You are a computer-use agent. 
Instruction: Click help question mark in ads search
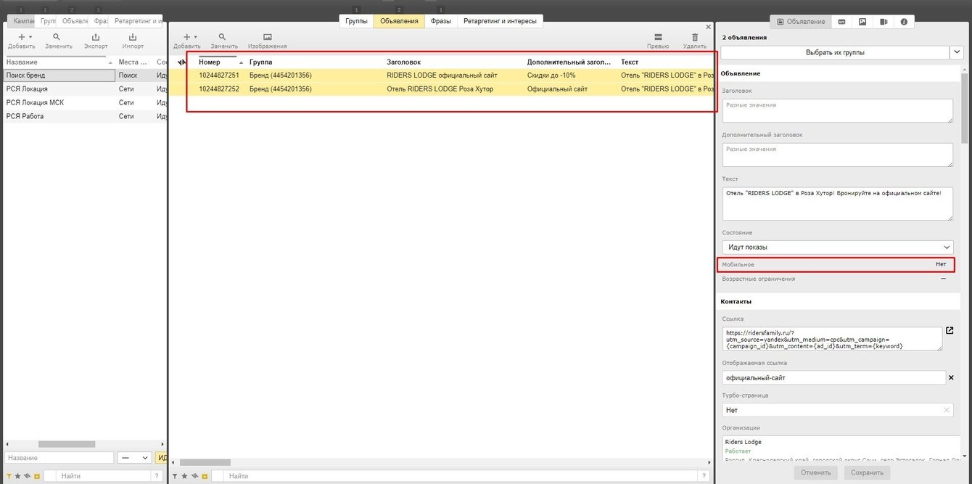[x=703, y=476]
